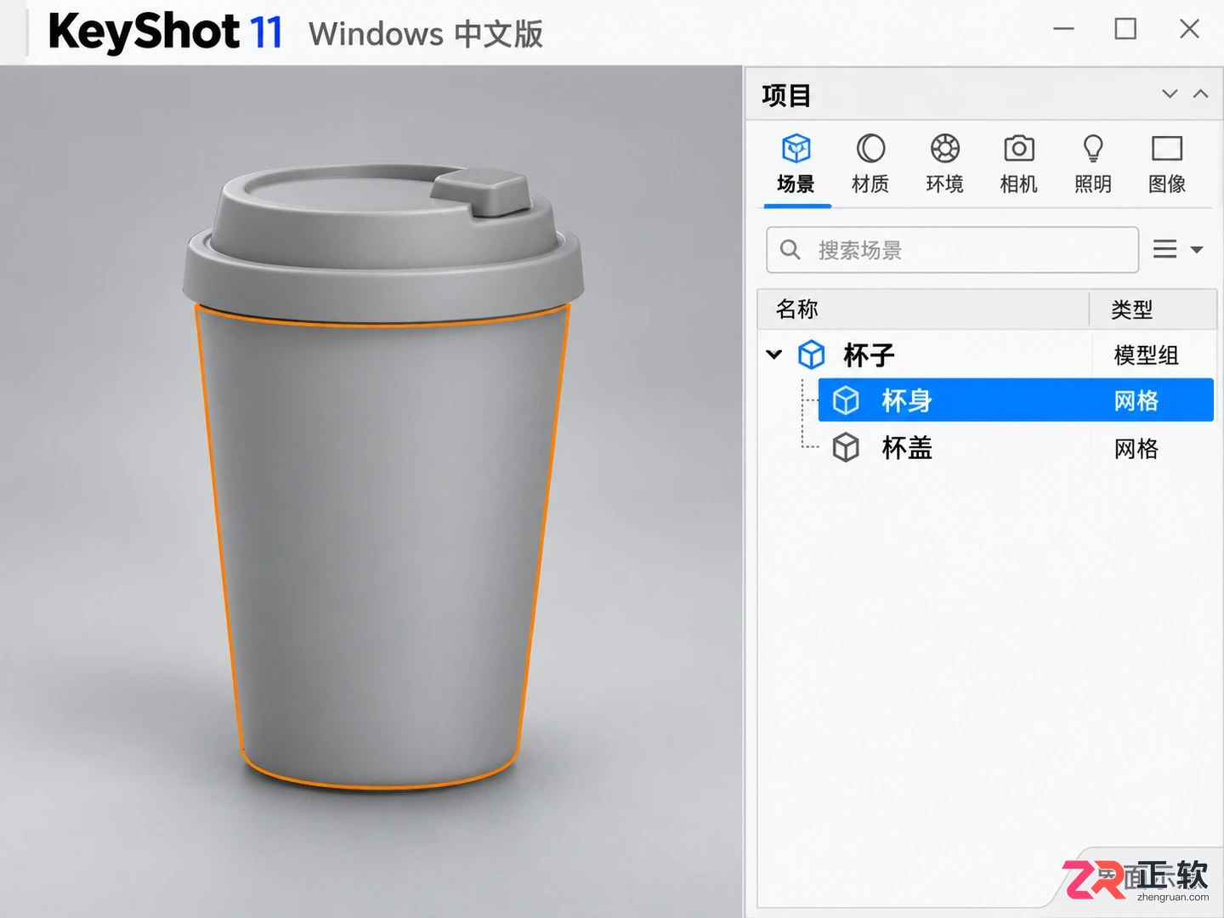1224x918 pixels.
Task: Click the mesh icon of 杯身
Action: pyautogui.click(x=846, y=400)
